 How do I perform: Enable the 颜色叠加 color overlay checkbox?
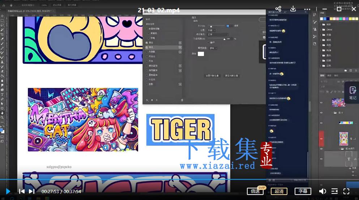click(x=147, y=66)
